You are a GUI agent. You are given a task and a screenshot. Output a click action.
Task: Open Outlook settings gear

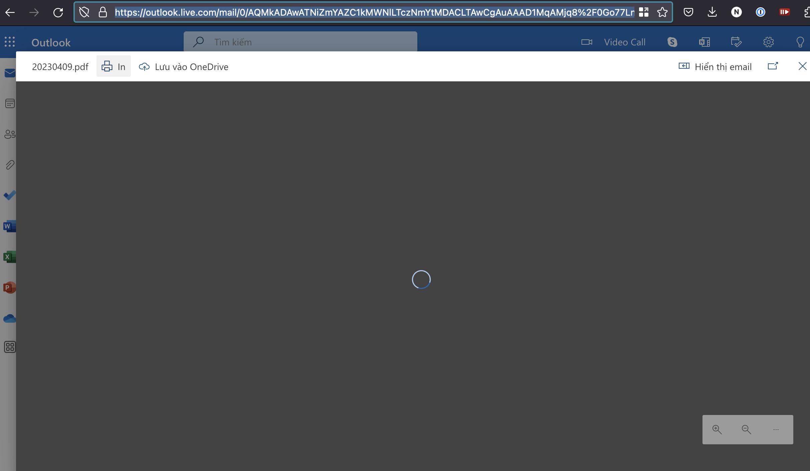768,42
